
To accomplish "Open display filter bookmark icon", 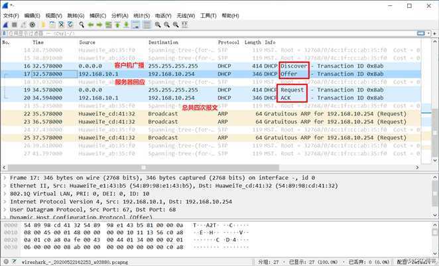I will point(4,34).
